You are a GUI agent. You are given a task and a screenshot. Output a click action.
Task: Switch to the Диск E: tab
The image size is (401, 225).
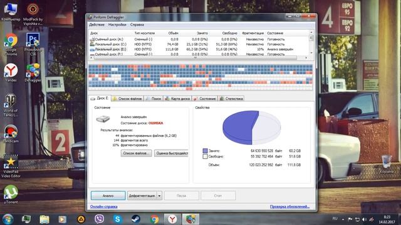(x=100, y=98)
